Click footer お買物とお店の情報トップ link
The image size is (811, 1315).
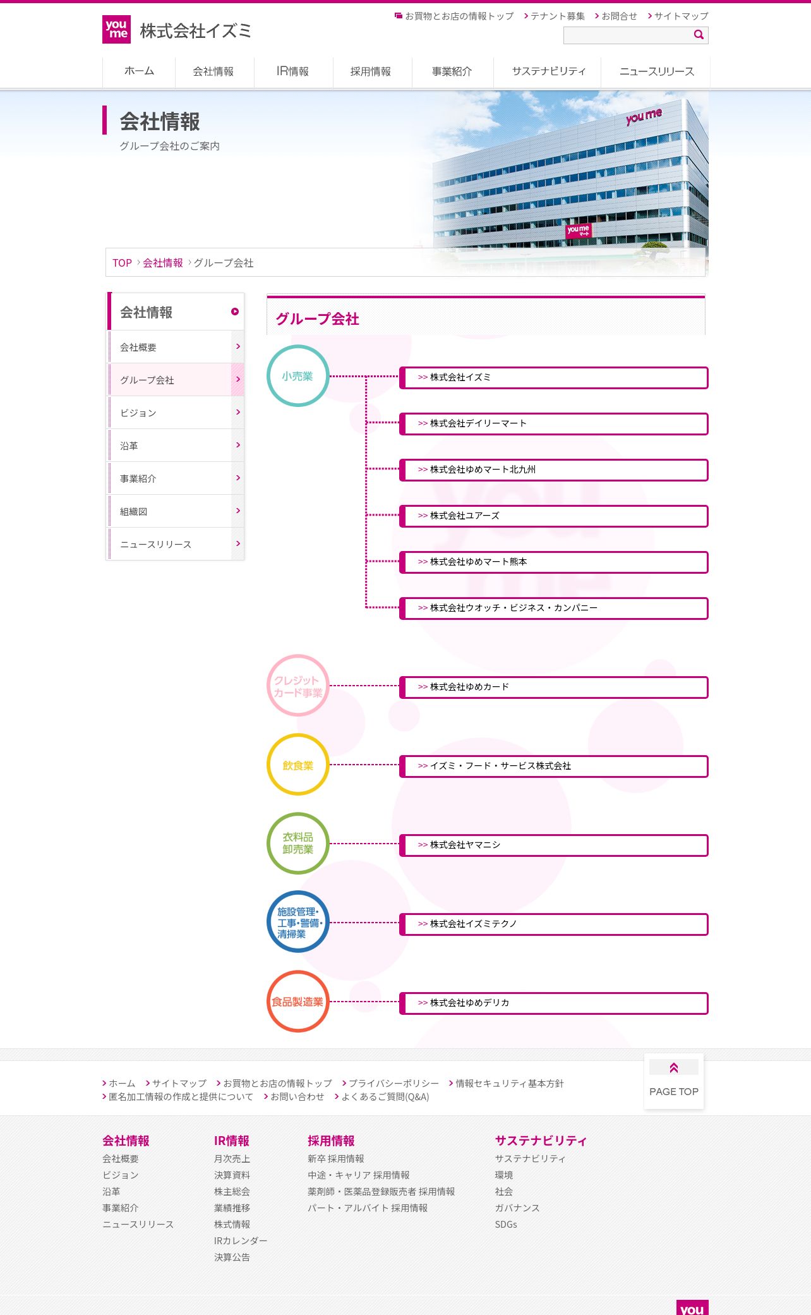(x=277, y=1083)
